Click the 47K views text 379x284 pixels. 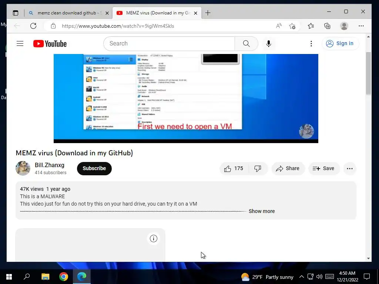tap(32, 189)
